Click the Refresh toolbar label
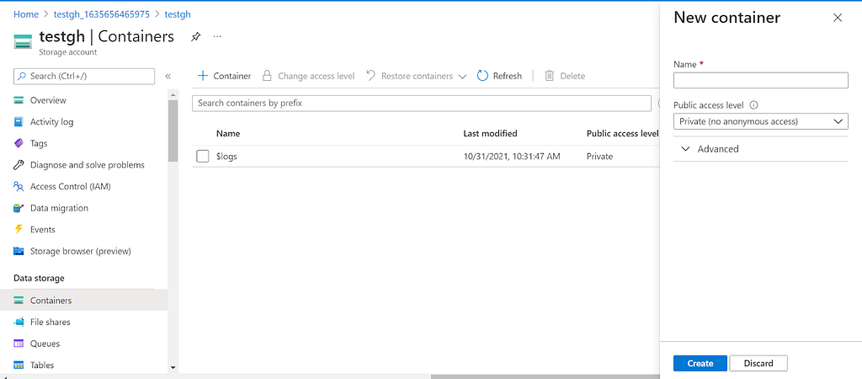The height and width of the screenshot is (379, 862). (508, 76)
